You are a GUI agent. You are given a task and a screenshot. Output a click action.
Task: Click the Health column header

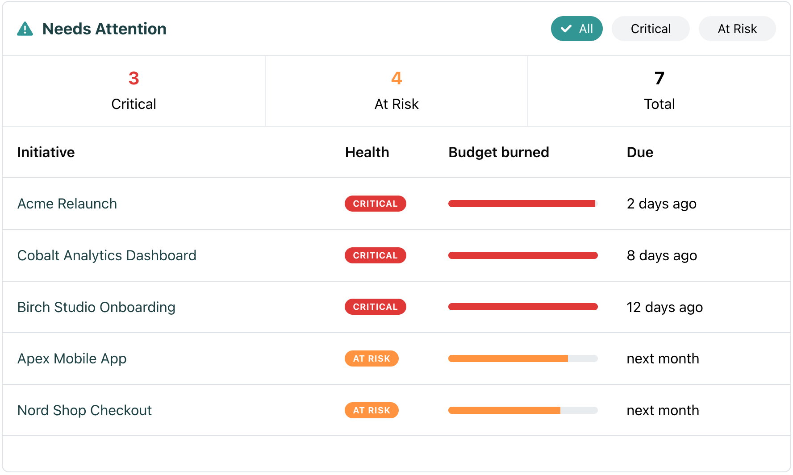367,152
